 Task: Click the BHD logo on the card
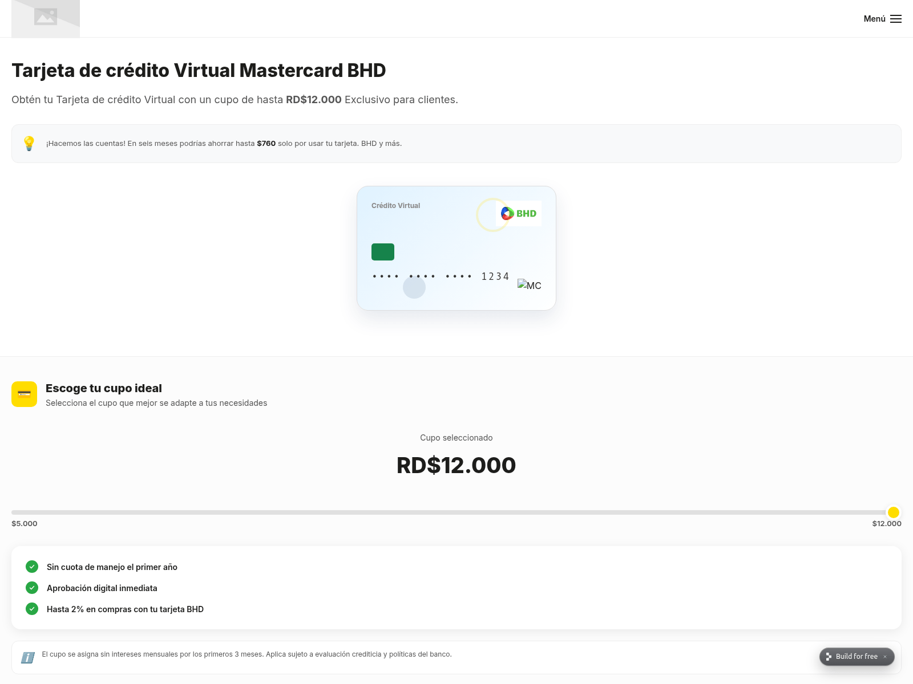pos(519,213)
